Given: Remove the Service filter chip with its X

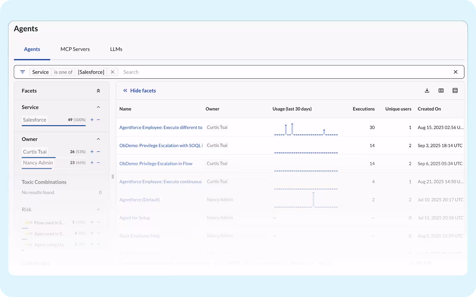Looking at the screenshot, I should tap(112, 72).
